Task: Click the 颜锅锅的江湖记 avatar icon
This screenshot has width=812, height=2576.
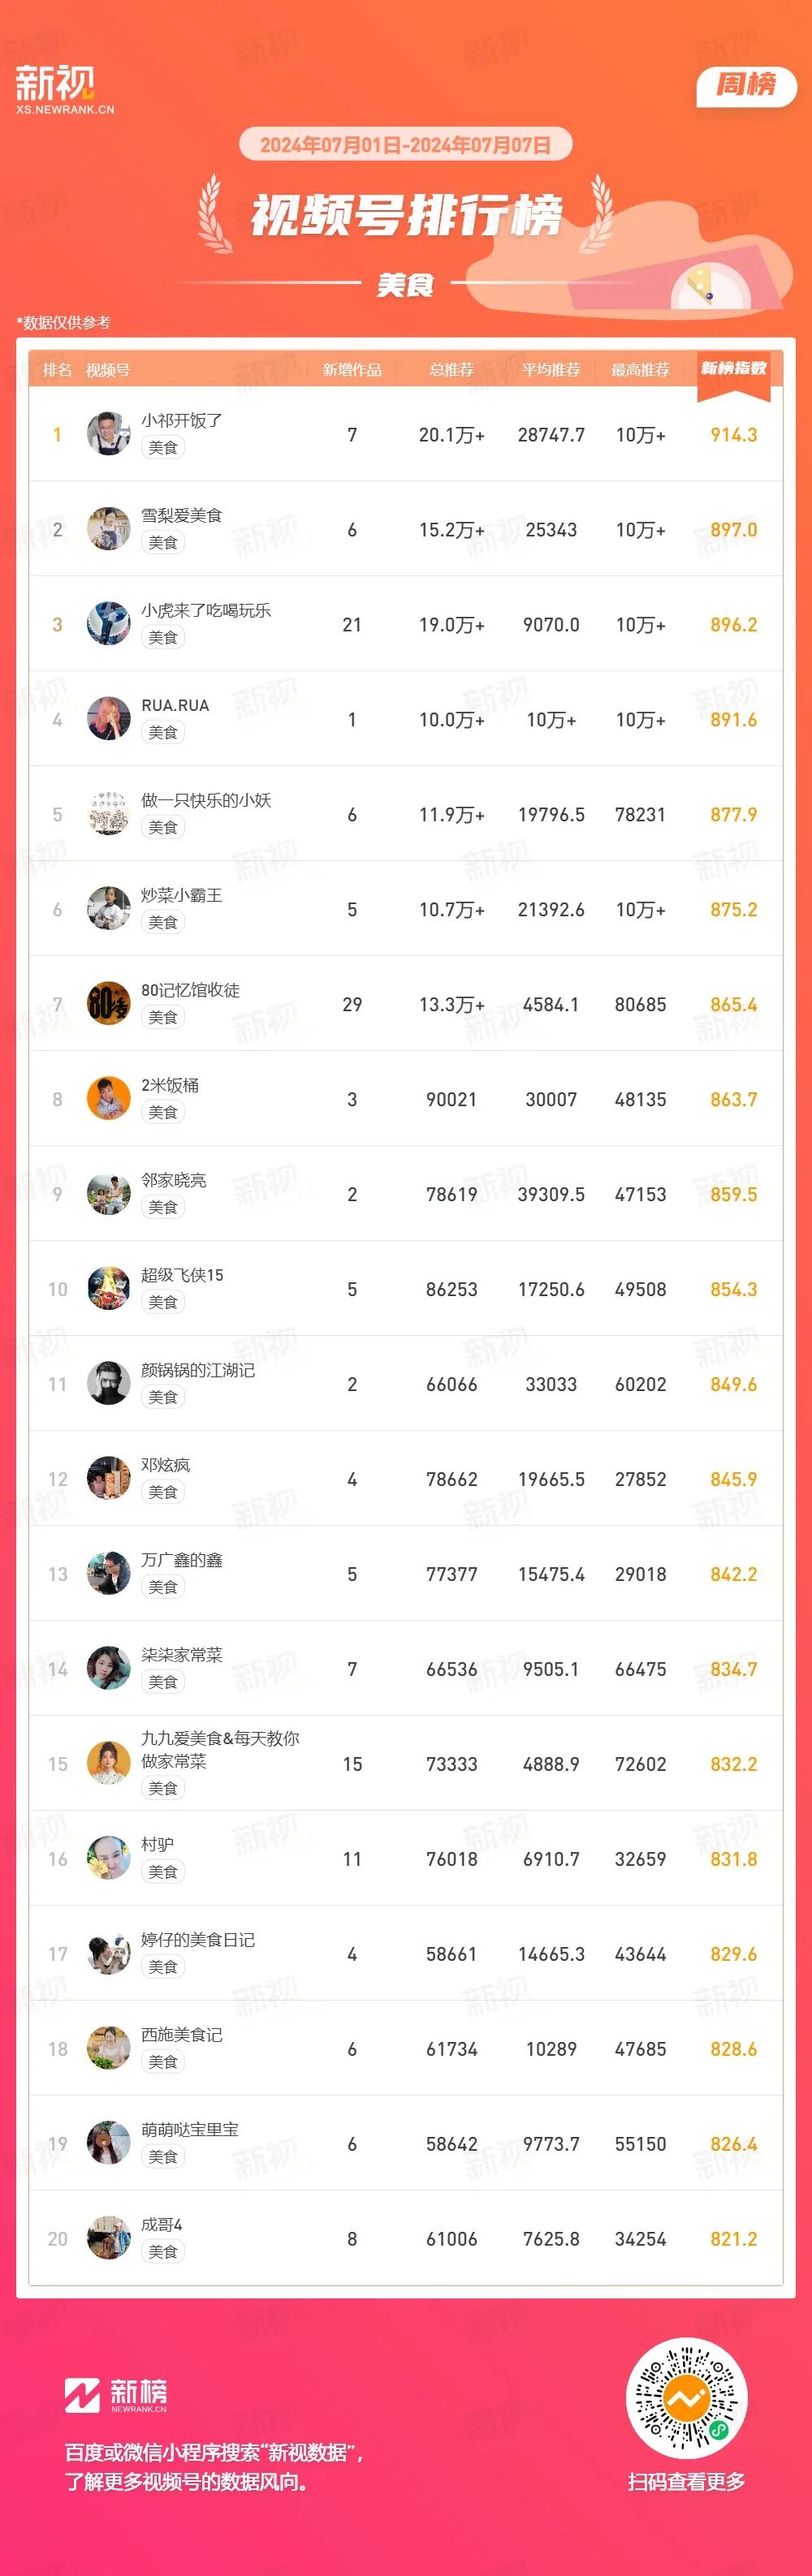Action: click(109, 1383)
